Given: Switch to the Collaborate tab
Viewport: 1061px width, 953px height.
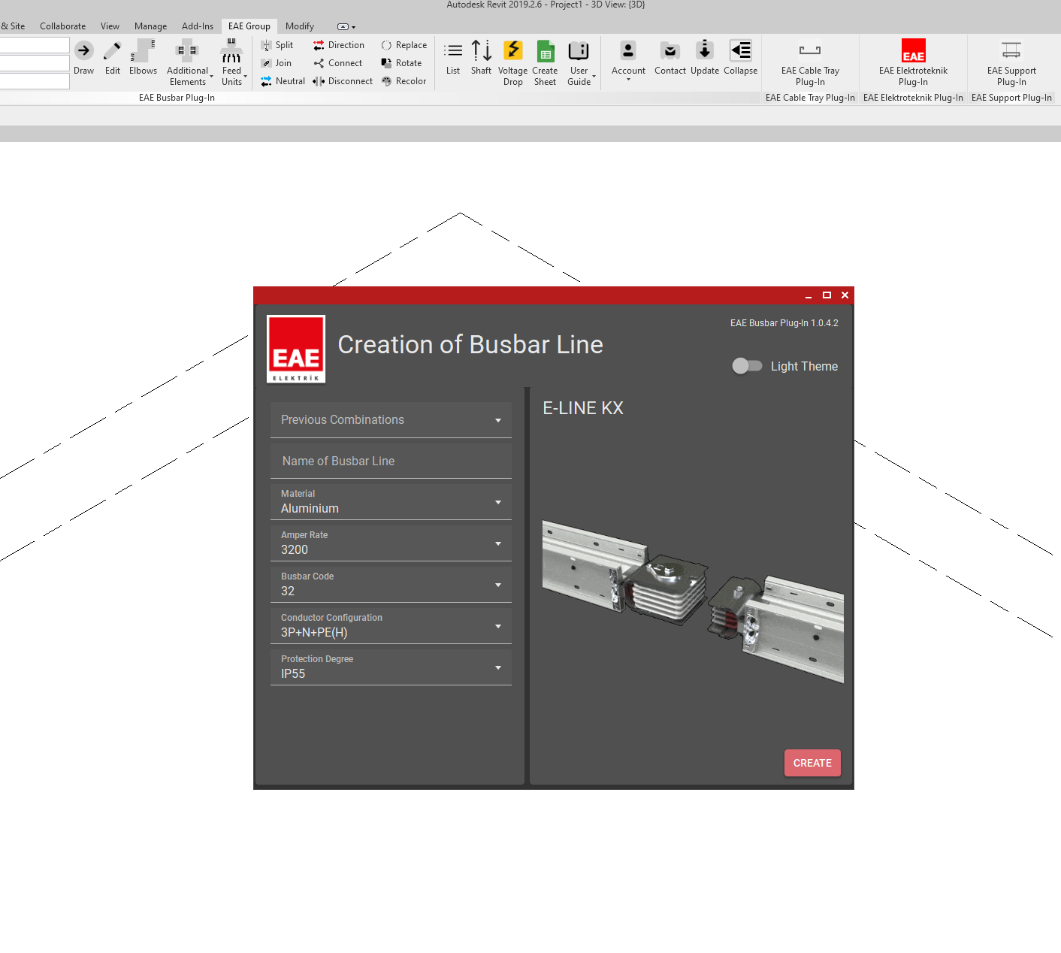Looking at the screenshot, I should click(x=63, y=26).
